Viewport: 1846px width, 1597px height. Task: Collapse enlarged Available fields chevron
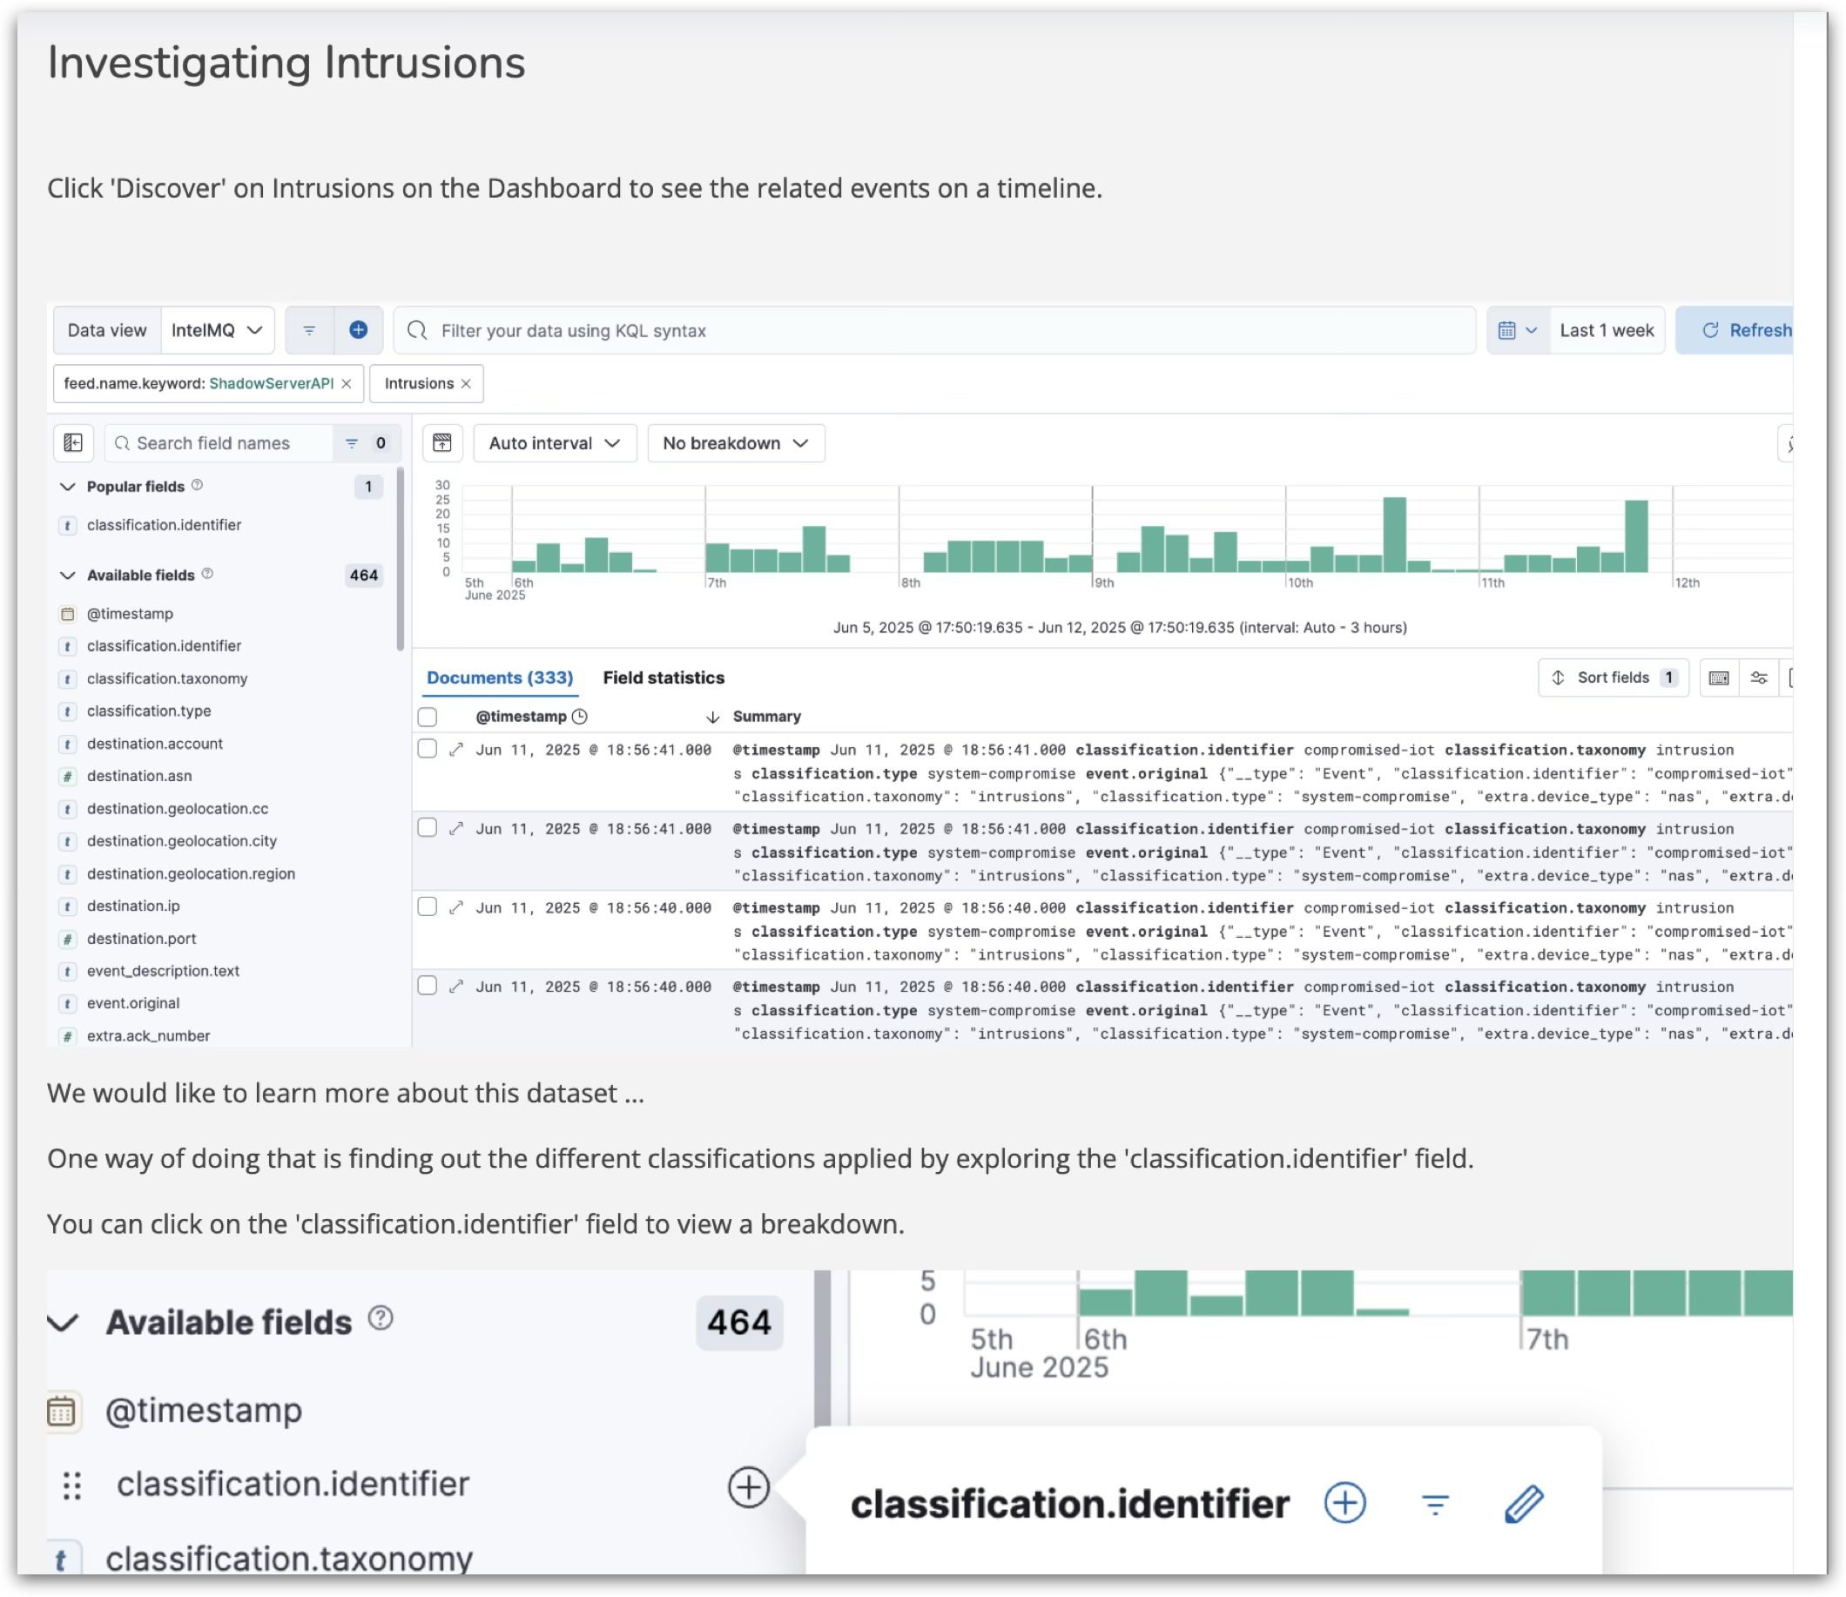pyautogui.click(x=64, y=1323)
